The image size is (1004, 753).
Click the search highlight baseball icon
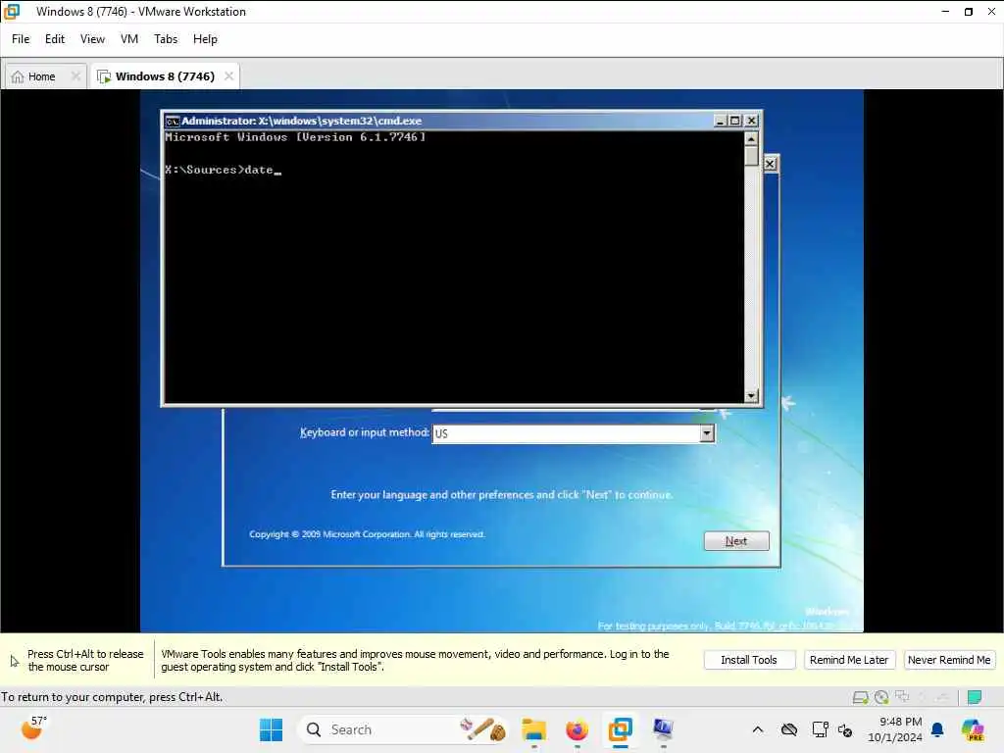point(483,729)
